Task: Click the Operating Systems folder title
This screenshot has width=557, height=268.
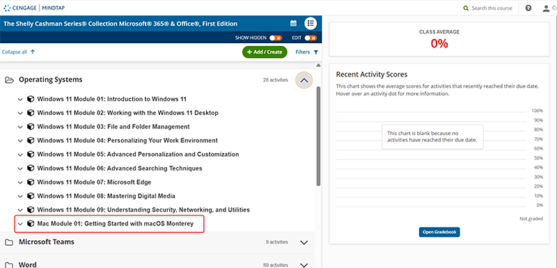Action: pos(50,79)
